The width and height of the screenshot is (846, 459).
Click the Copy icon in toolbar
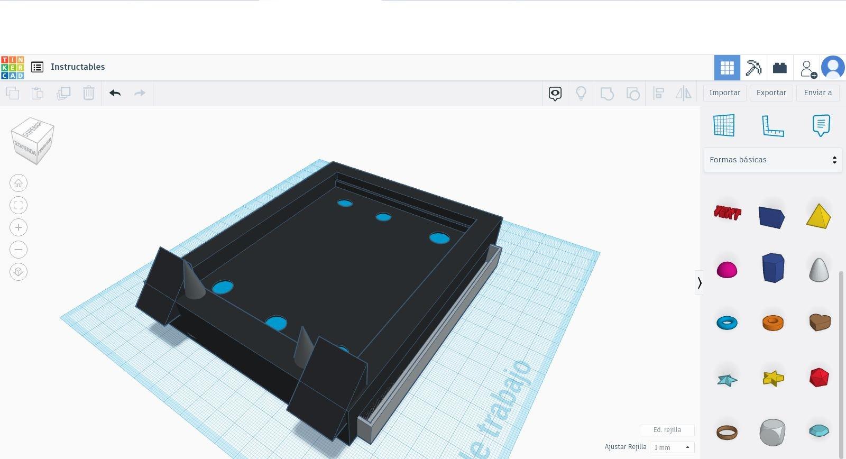click(x=13, y=93)
